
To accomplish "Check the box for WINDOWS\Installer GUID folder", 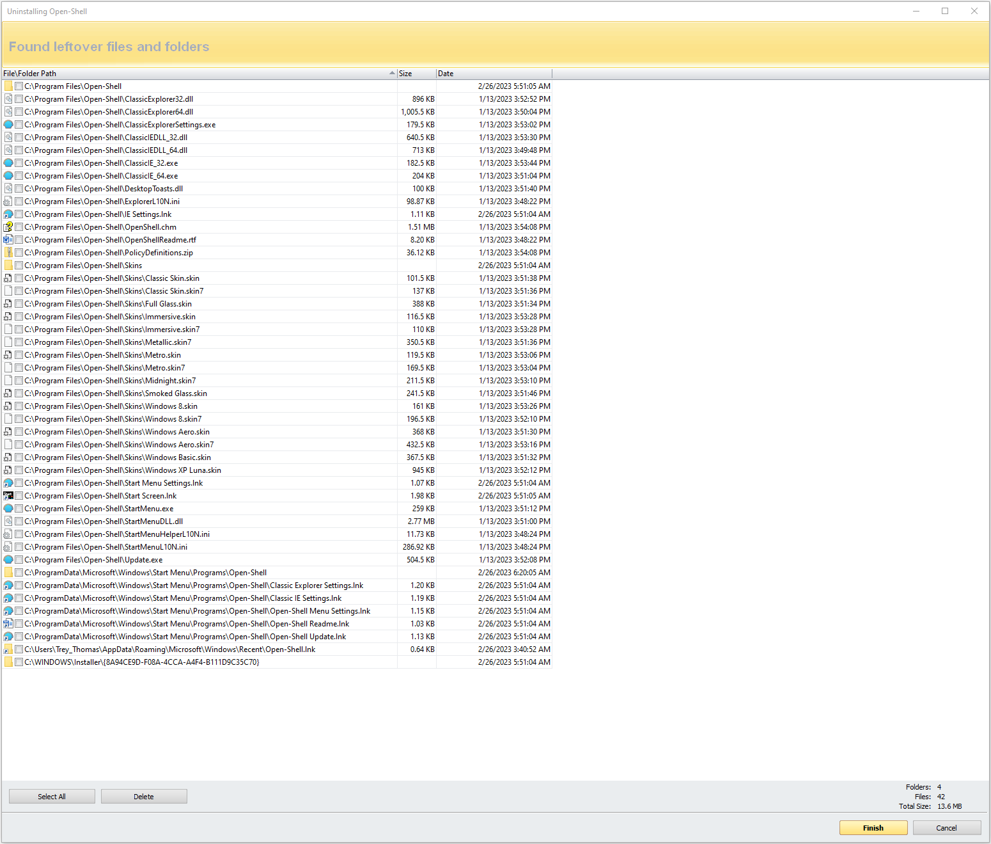I will 19,662.
